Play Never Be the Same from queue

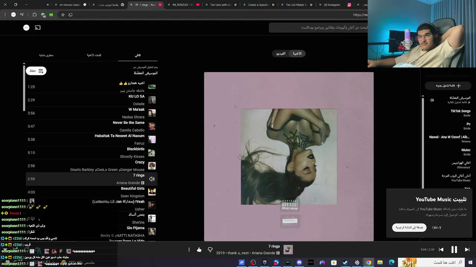pyautogui.click(x=91, y=126)
